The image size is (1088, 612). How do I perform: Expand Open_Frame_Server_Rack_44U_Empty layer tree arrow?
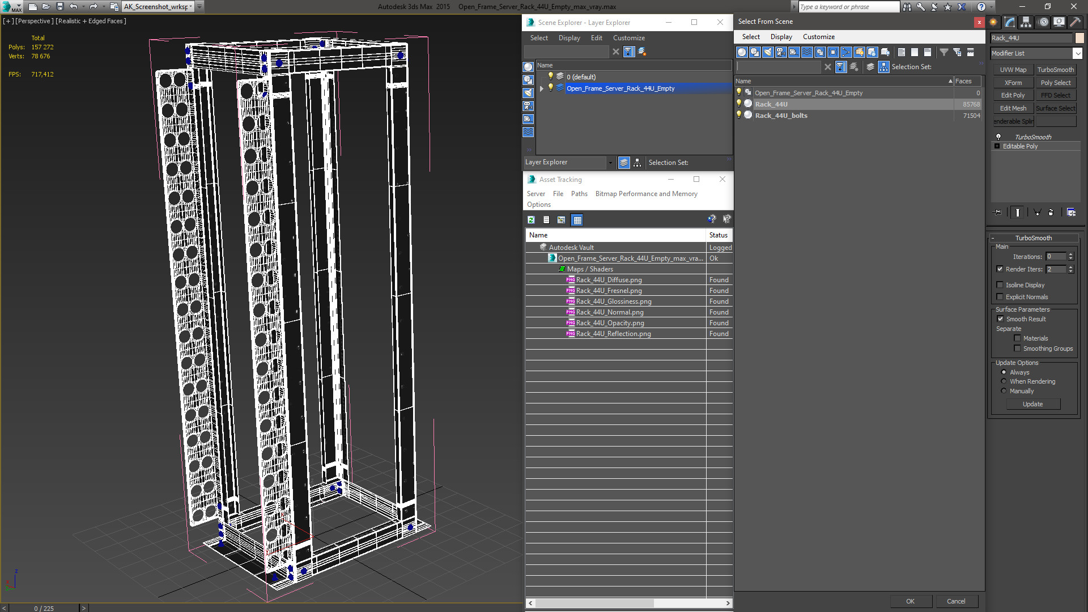click(542, 88)
